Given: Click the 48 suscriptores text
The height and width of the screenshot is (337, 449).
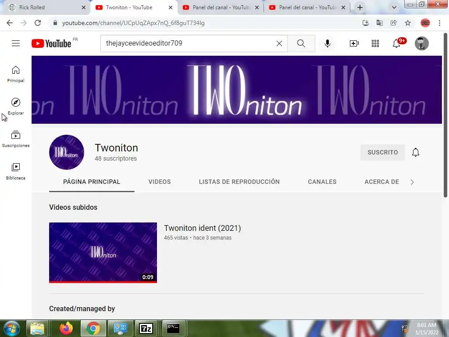Looking at the screenshot, I should point(116,158).
